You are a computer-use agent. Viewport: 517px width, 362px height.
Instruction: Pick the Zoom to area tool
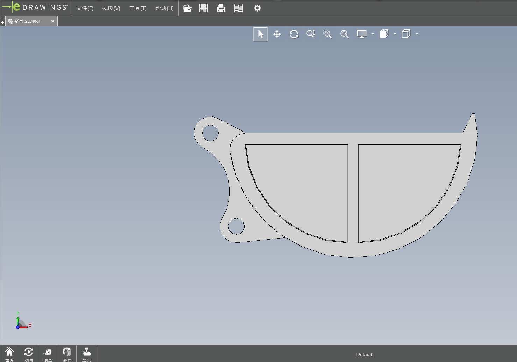tap(327, 34)
